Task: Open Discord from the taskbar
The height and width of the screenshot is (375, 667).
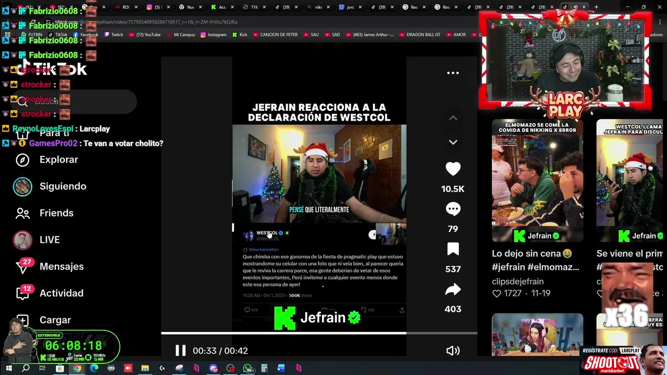Action: click(x=213, y=369)
